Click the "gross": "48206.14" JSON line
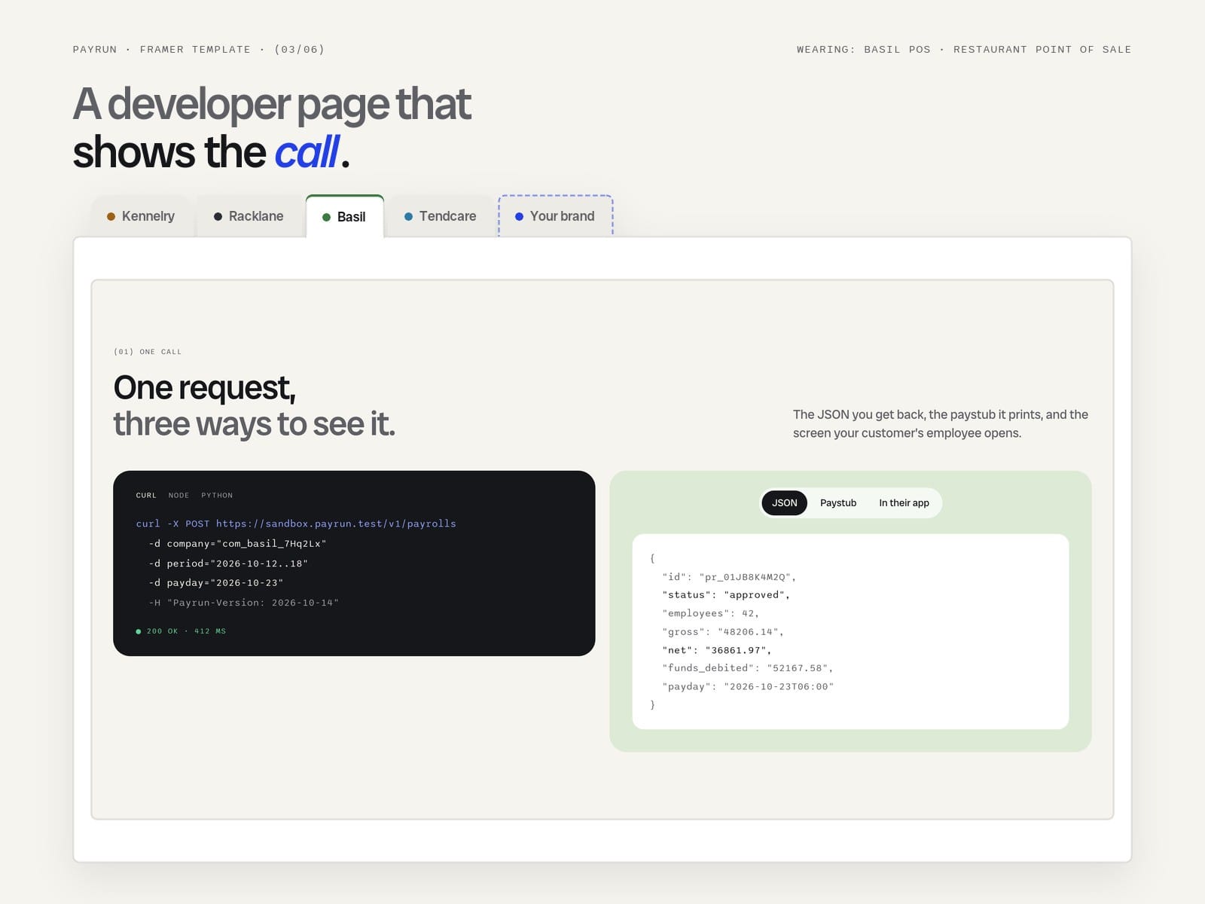1205x904 pixels. [723, 632]
